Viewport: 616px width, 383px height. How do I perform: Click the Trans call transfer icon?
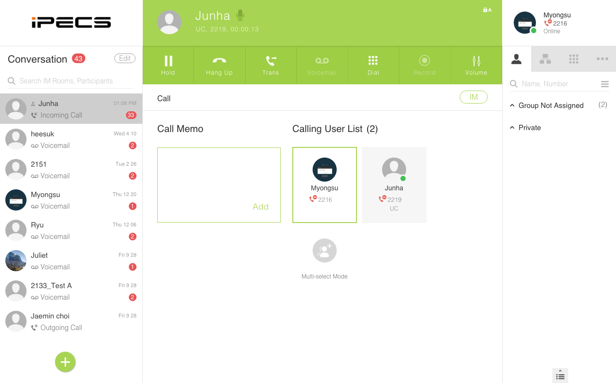(271, 65)
